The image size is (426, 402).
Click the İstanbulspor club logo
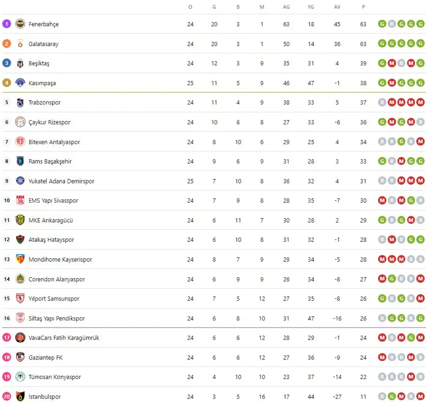(20, 397)
